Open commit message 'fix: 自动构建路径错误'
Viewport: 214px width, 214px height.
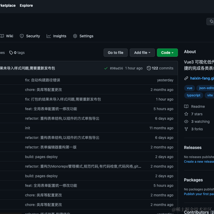tap(42, 80)
